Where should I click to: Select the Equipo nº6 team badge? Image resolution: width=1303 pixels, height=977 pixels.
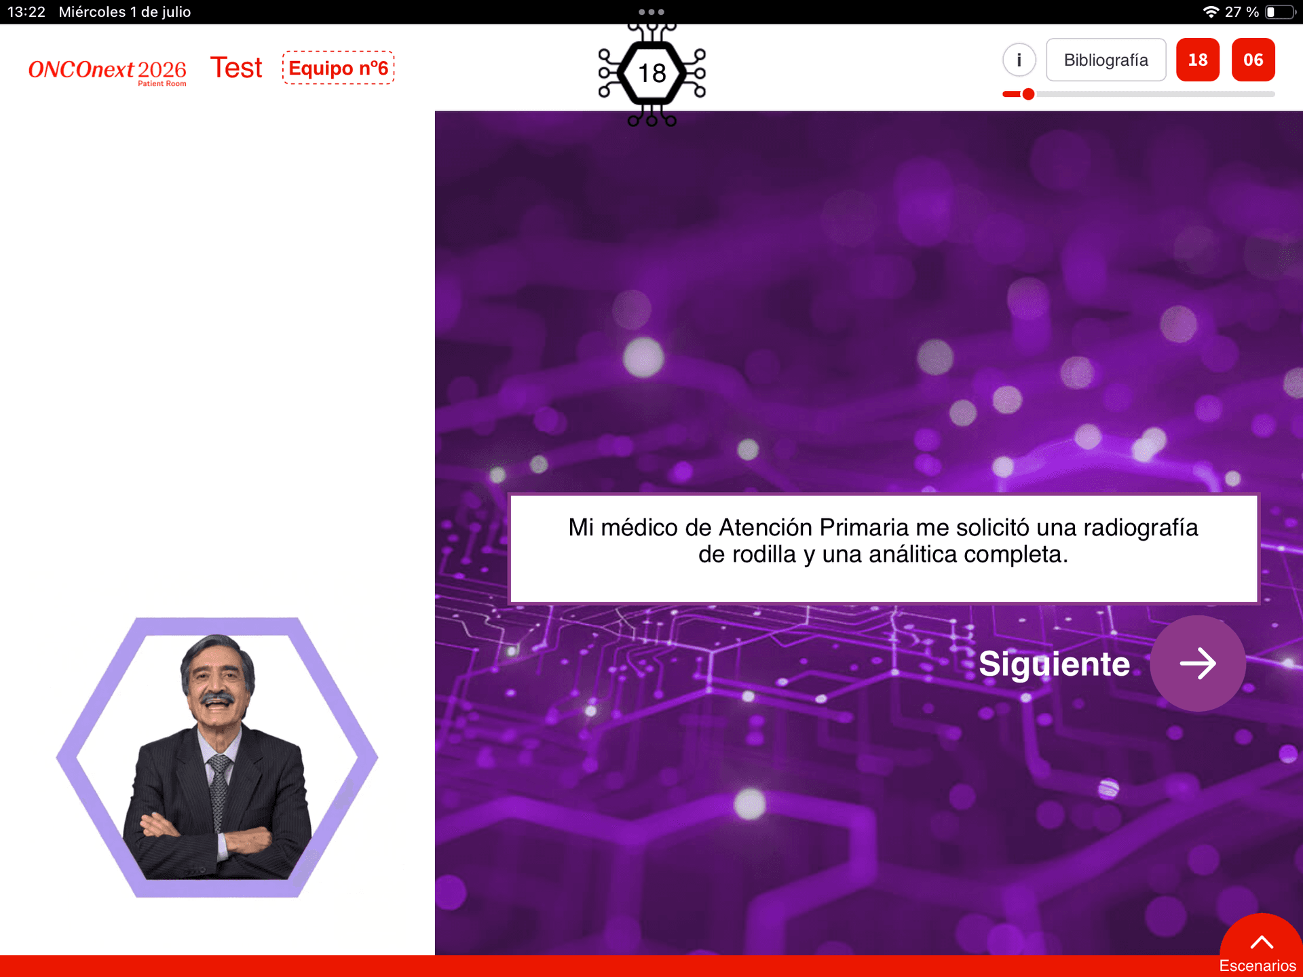click(339, 68)
